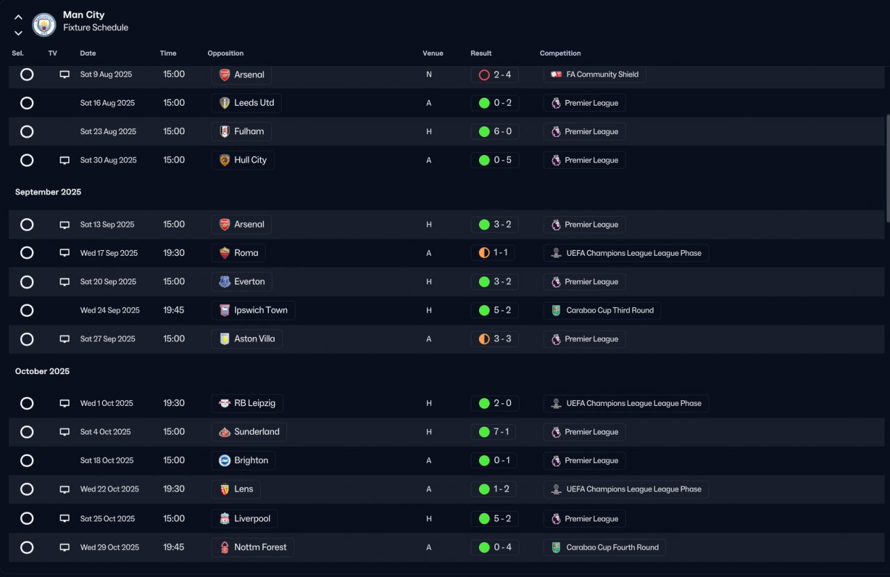Click the FA Community Shield competition icon
890x577 pixels.
(x=556, y=74)
